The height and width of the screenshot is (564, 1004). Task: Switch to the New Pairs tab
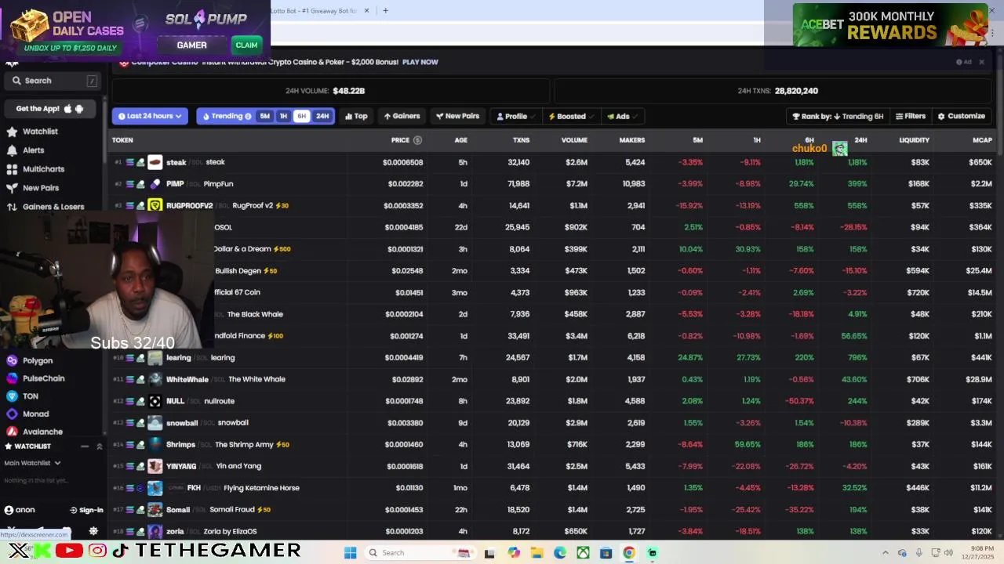457,117
